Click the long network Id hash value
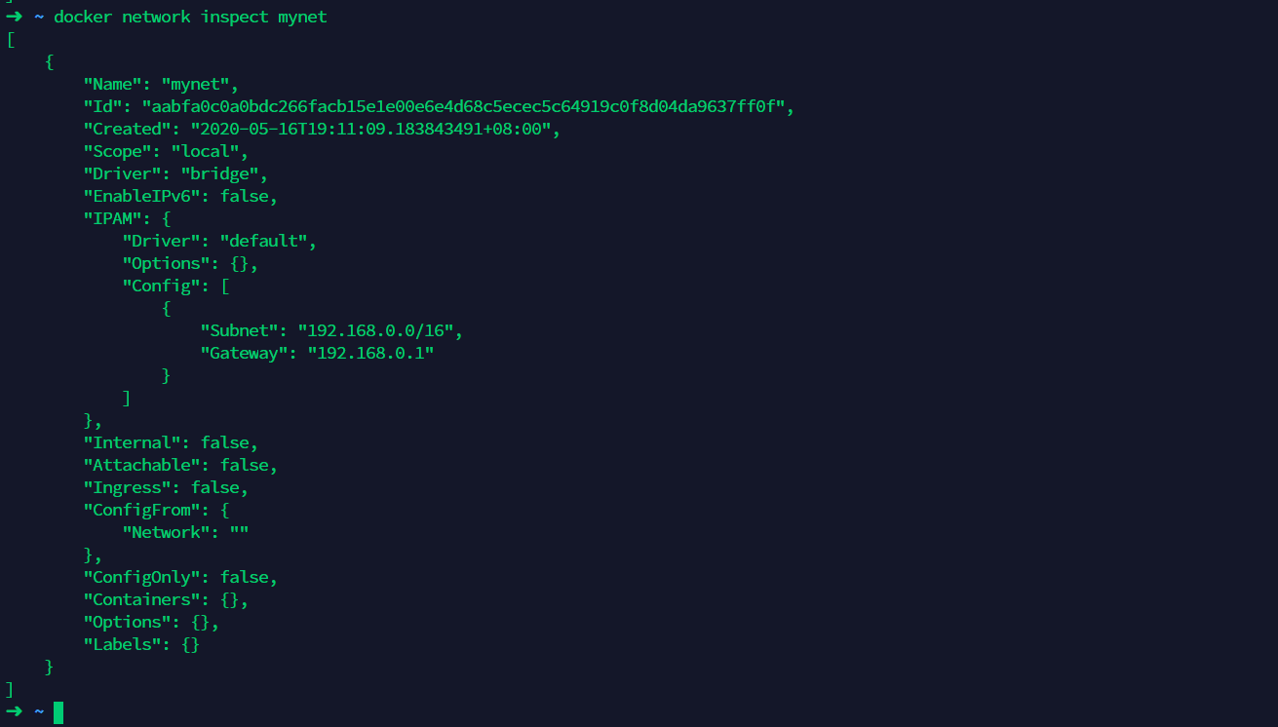Viewport: 1278px width, 727px height. coord(464,106)
